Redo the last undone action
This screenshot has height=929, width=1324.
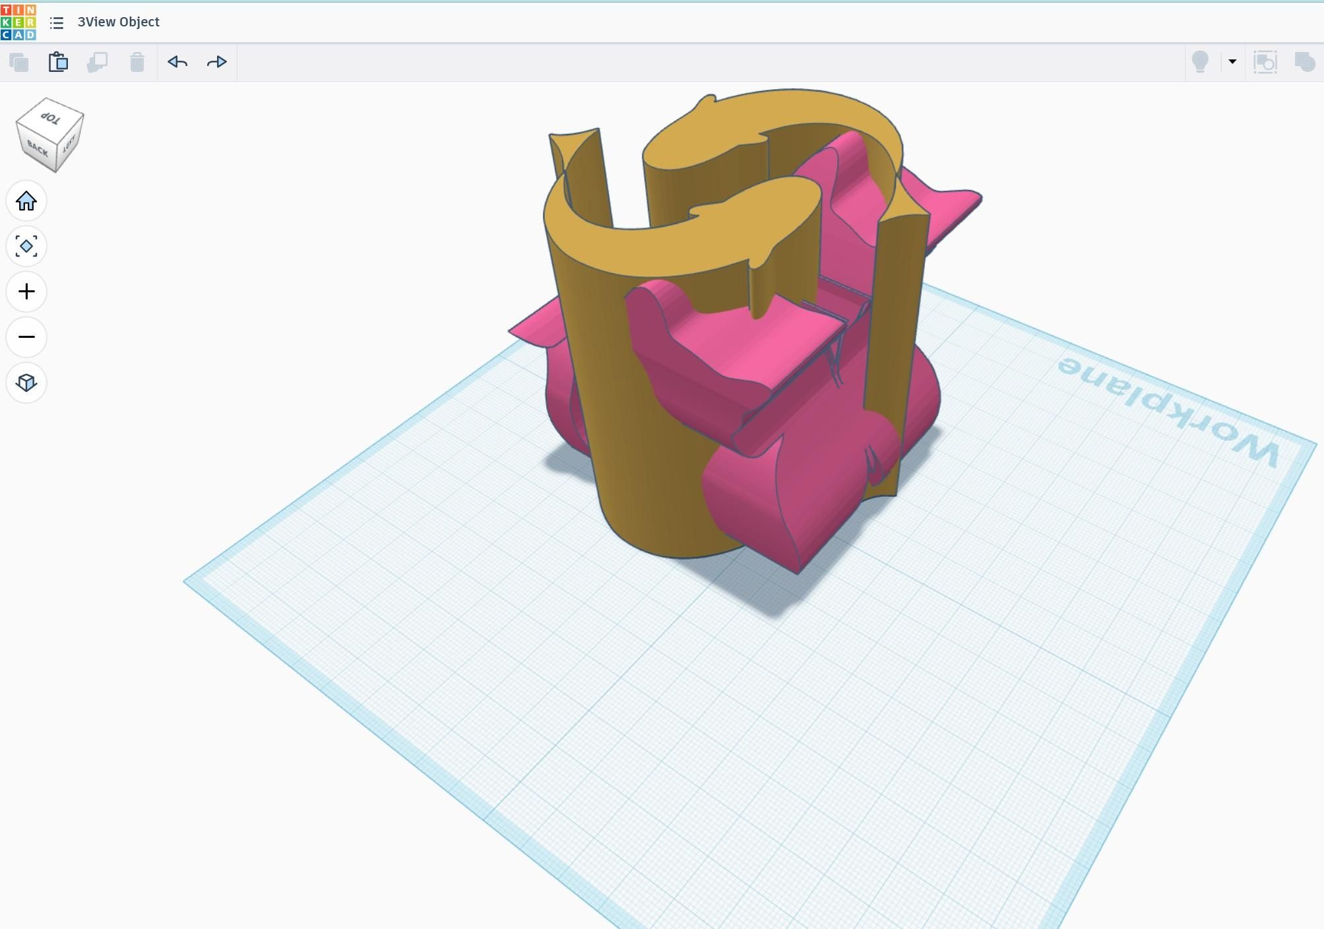point(217,62)
